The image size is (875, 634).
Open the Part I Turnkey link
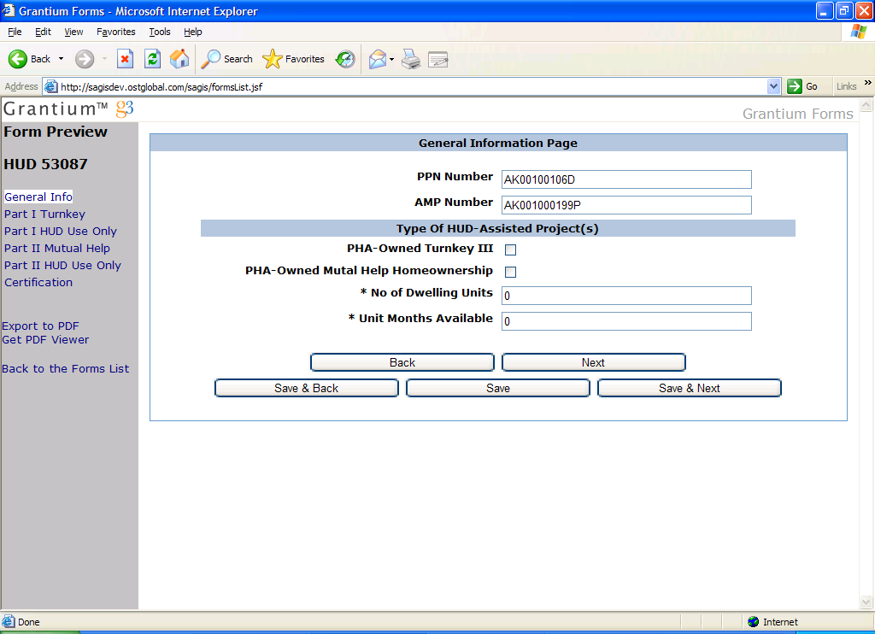(x=44, y=214)
